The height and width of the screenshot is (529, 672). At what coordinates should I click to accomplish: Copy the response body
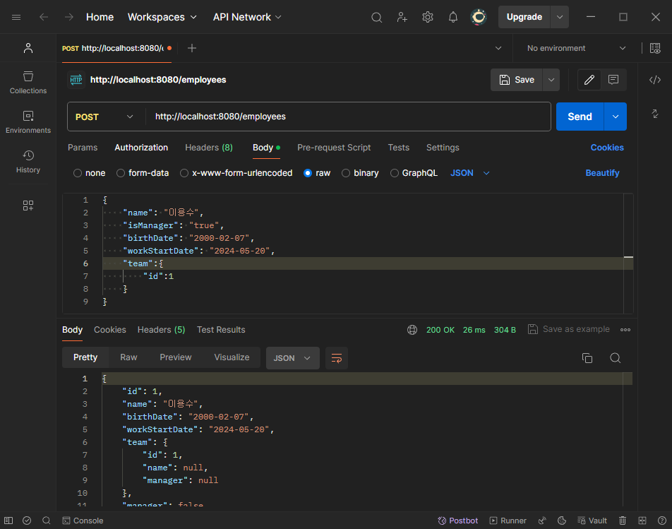[587, 358]
